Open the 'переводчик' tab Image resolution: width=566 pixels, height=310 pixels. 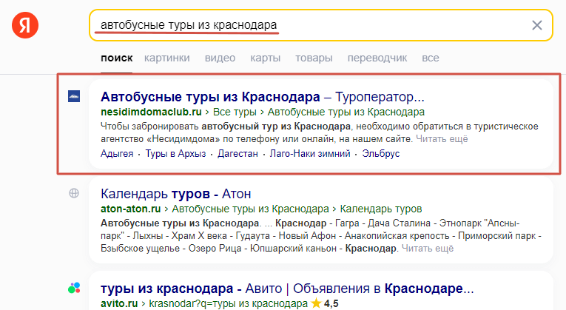click(377, 58)
